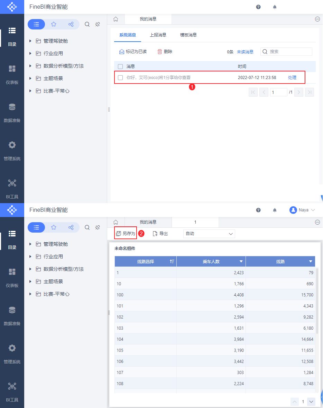323x408 pixels.
Task: Pin directory panel in top screenshot
Action: pyautogui.click(x=98, y=24)
